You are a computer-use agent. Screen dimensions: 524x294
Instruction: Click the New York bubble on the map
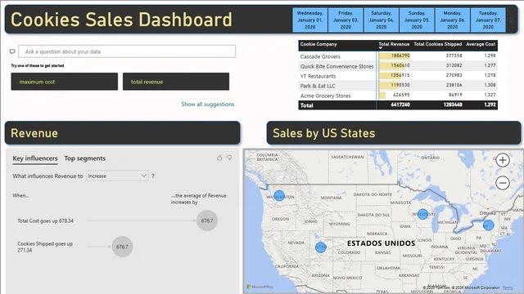(x=488, y=225)
